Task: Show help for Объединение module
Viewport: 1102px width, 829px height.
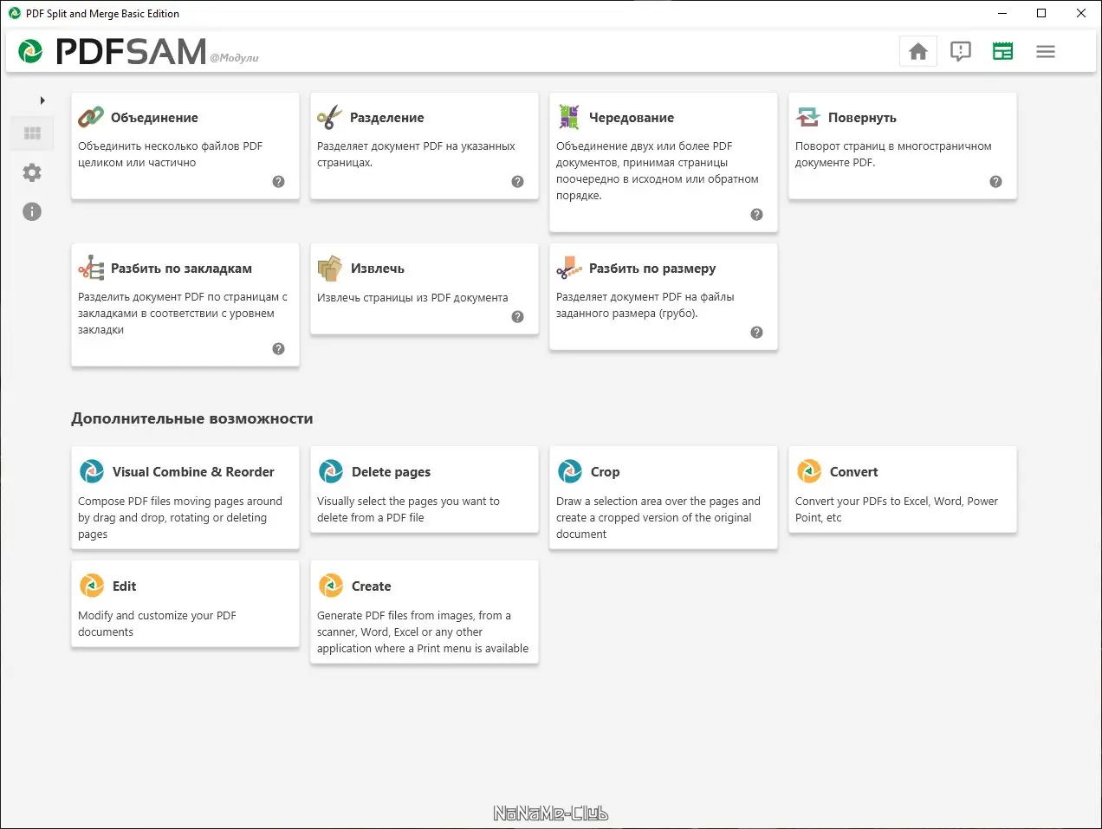Action: tap(278, 182)
